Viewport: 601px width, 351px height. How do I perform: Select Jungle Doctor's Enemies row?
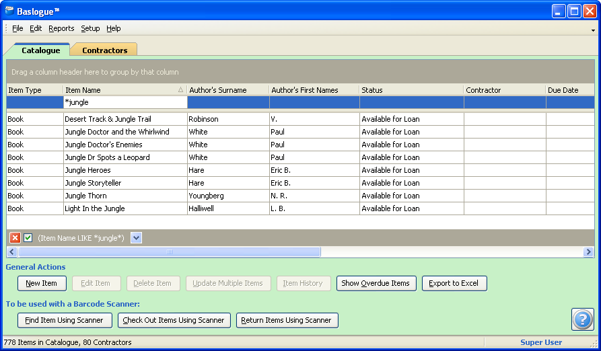point(300,145)
